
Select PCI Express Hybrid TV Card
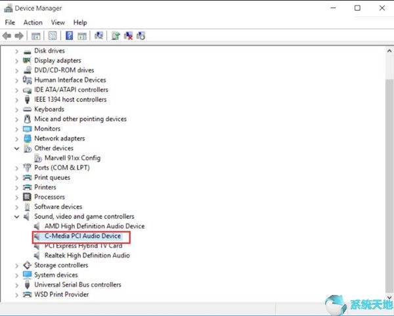tap(83, 246)
